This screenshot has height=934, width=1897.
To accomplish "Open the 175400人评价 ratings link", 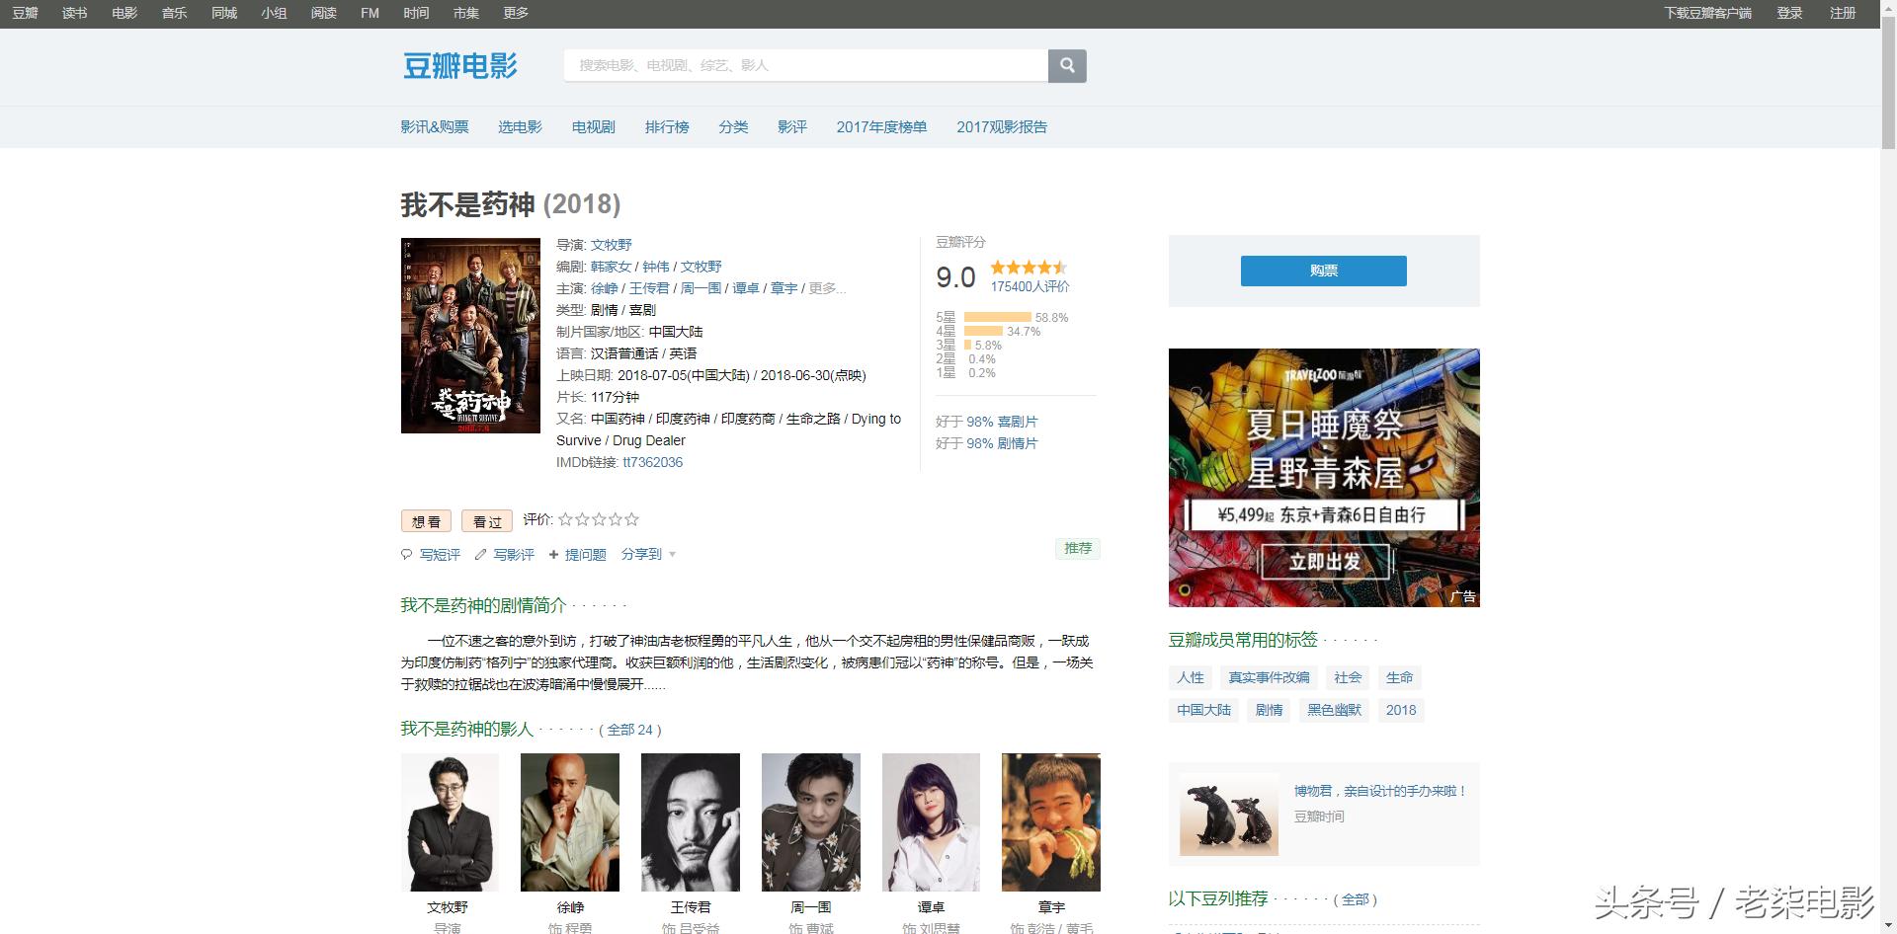I will click(x=1031, y=287).
